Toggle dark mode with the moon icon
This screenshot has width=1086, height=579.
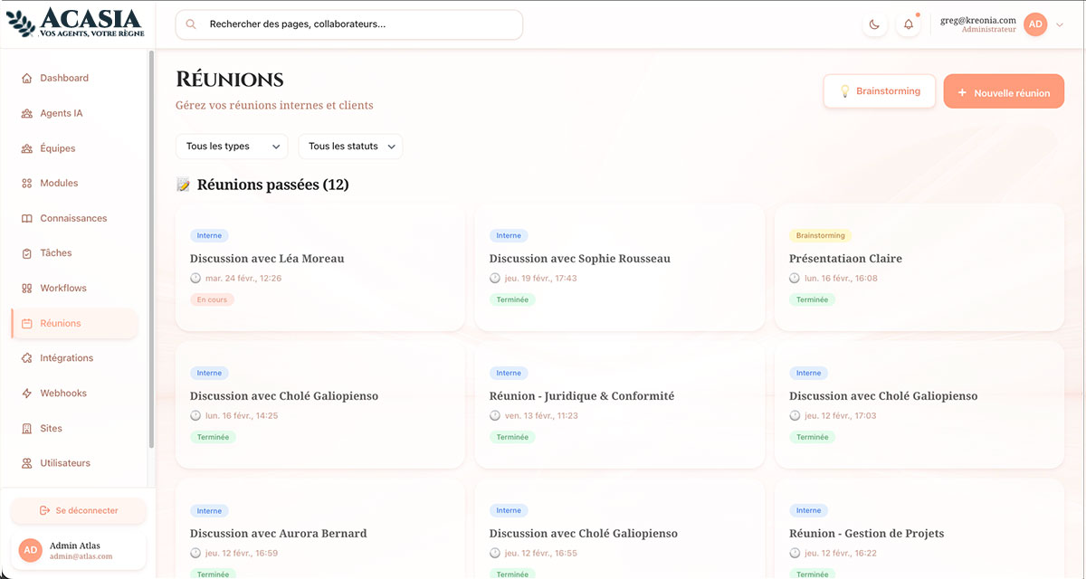[x=874, y=24]
